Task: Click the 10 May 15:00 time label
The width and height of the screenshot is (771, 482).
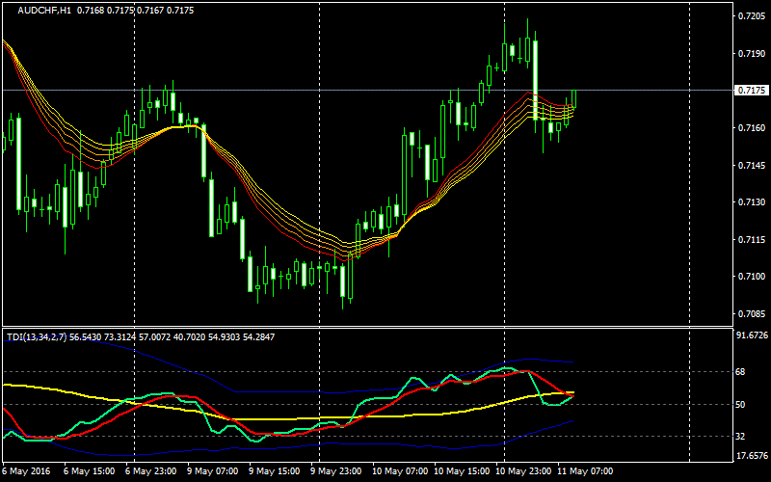Action: coord(462,471)
